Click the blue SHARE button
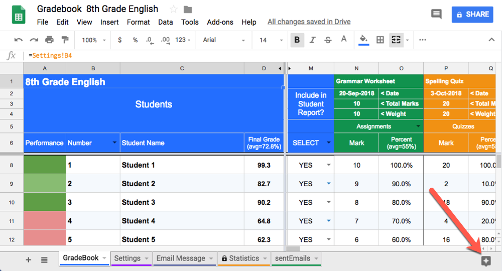Screen dimensions: 502x271 click(x=472, y=15)
